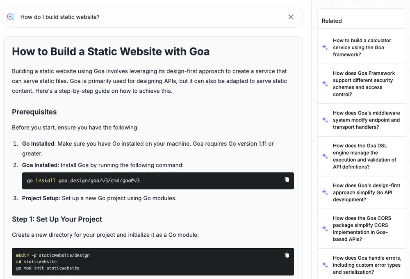Click sparkle icon beside security schemes question
This screenshot has height=279, width=410.
[x=325, y=84]
